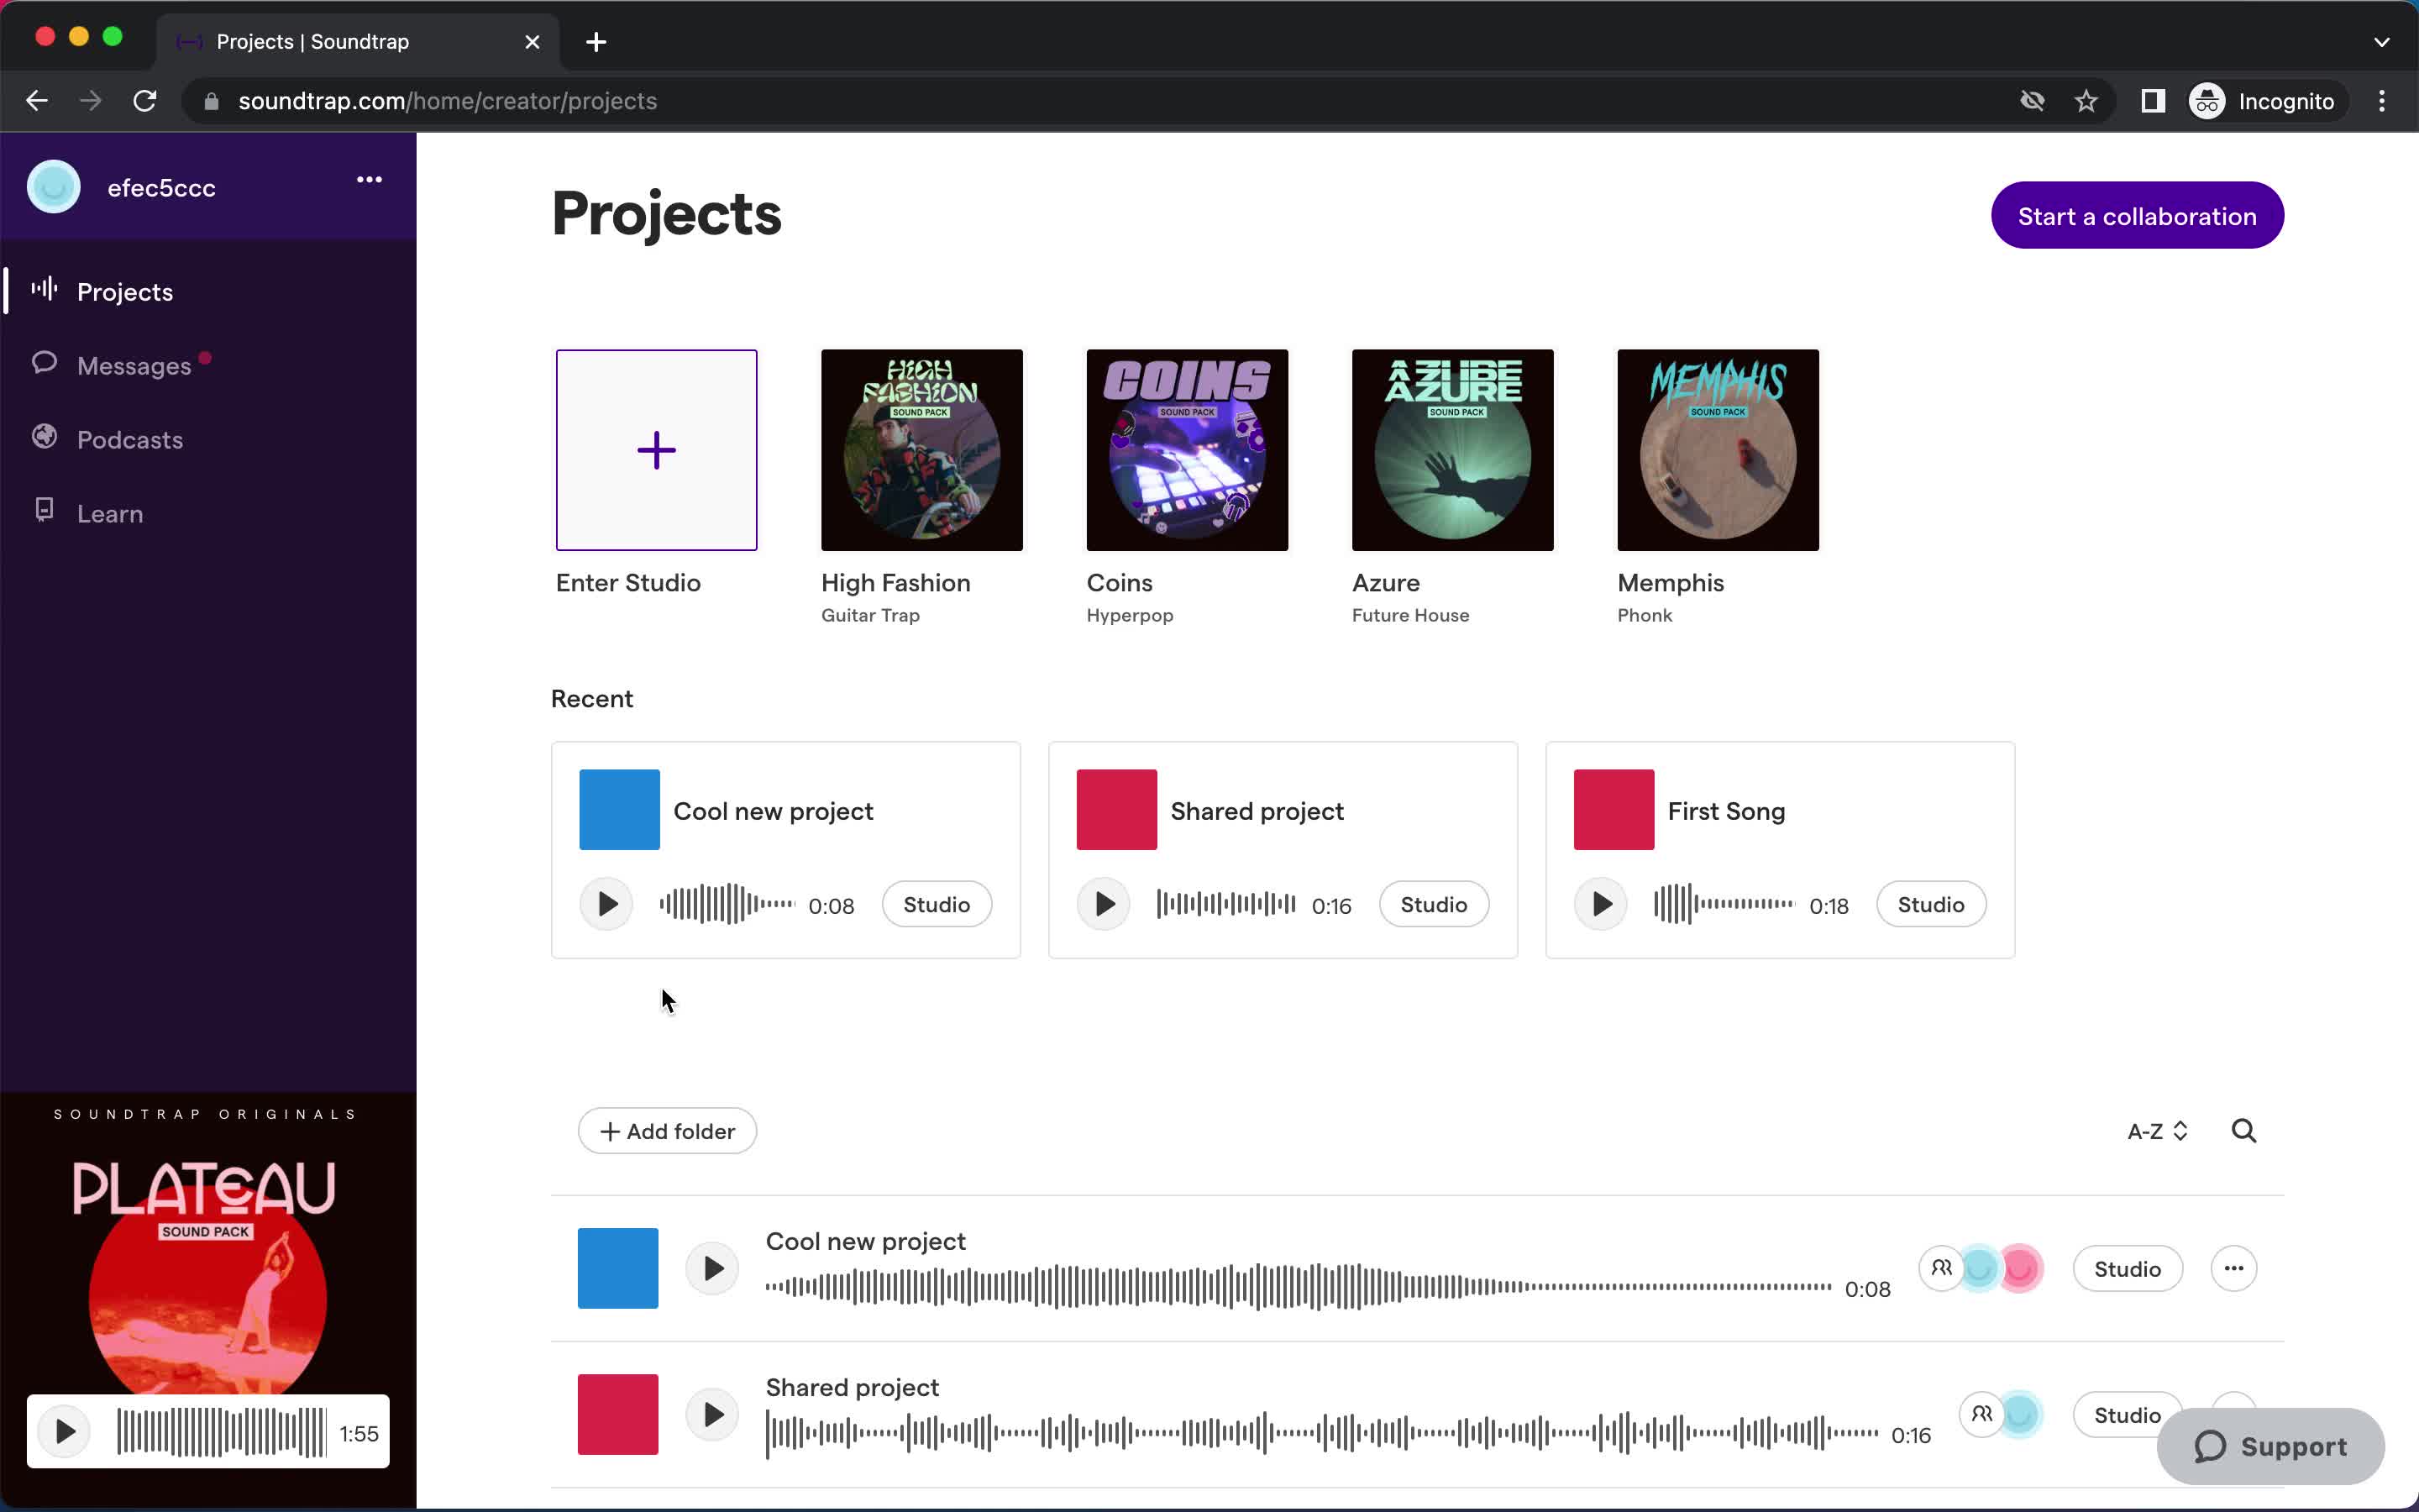This screenshot has width=2419, height=1512.
Task: Click the Soundtrap Originals Plateau play button
Action: point(63,1432)
